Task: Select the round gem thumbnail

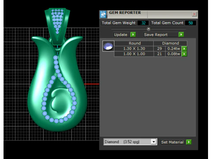Action: click(x=108, y=46)
